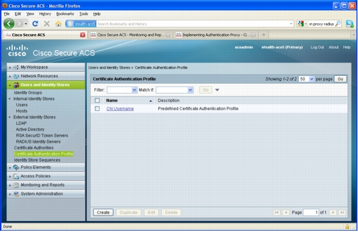Click the Name column sort arrow

tap(151, 101)
